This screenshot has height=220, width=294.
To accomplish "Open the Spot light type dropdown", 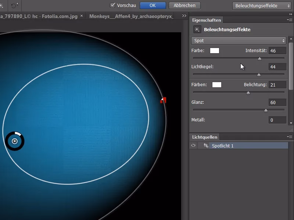I will tap(239, 41).
